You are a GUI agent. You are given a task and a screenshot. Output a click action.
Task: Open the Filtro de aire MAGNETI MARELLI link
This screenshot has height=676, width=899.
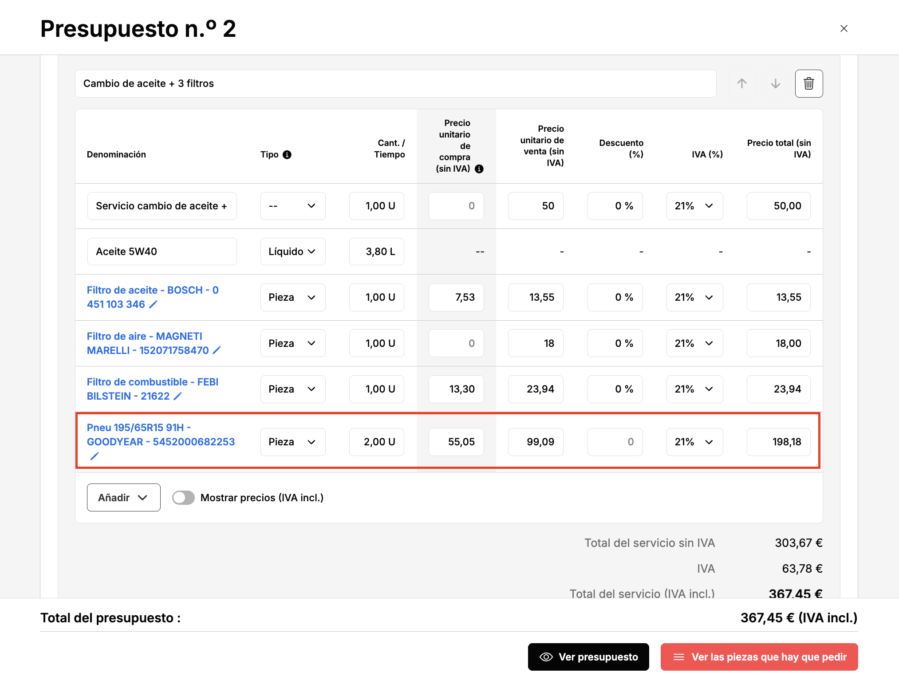tap(148, 343)
